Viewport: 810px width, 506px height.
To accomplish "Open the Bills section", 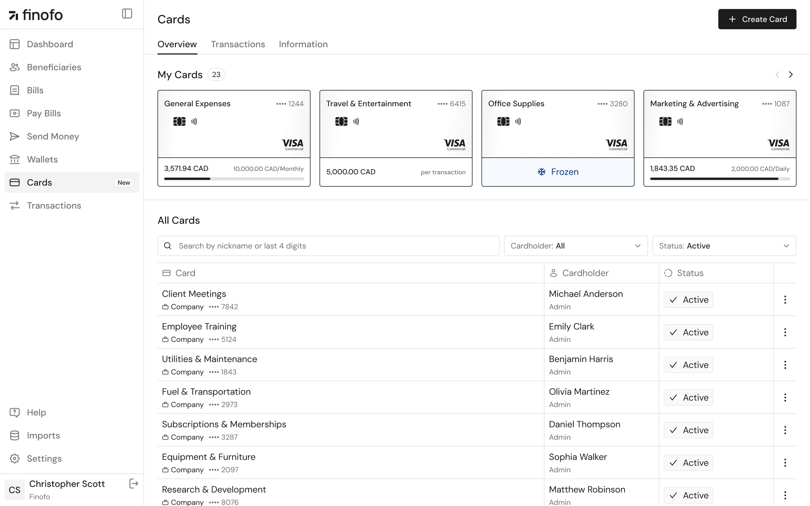I will [x=35, y=90].
